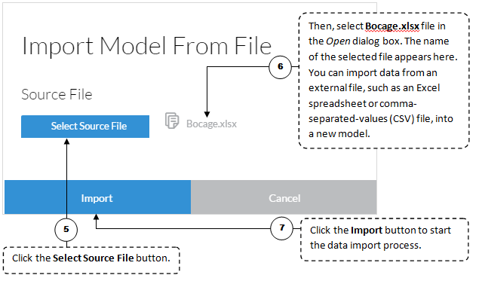
Task: Click the document icon beside Bocage.xlsx
Action: click(172, 121)
